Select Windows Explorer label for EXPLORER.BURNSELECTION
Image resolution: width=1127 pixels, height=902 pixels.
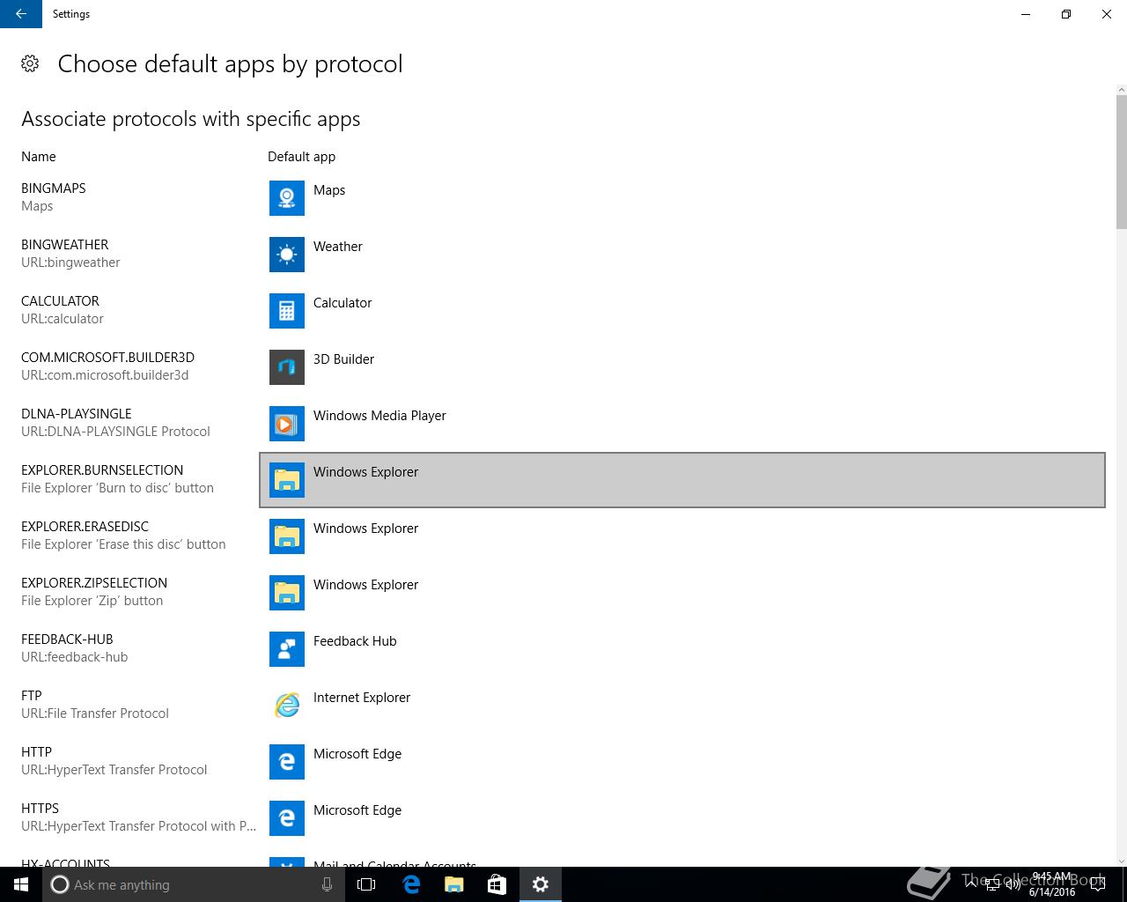(365, 472)
